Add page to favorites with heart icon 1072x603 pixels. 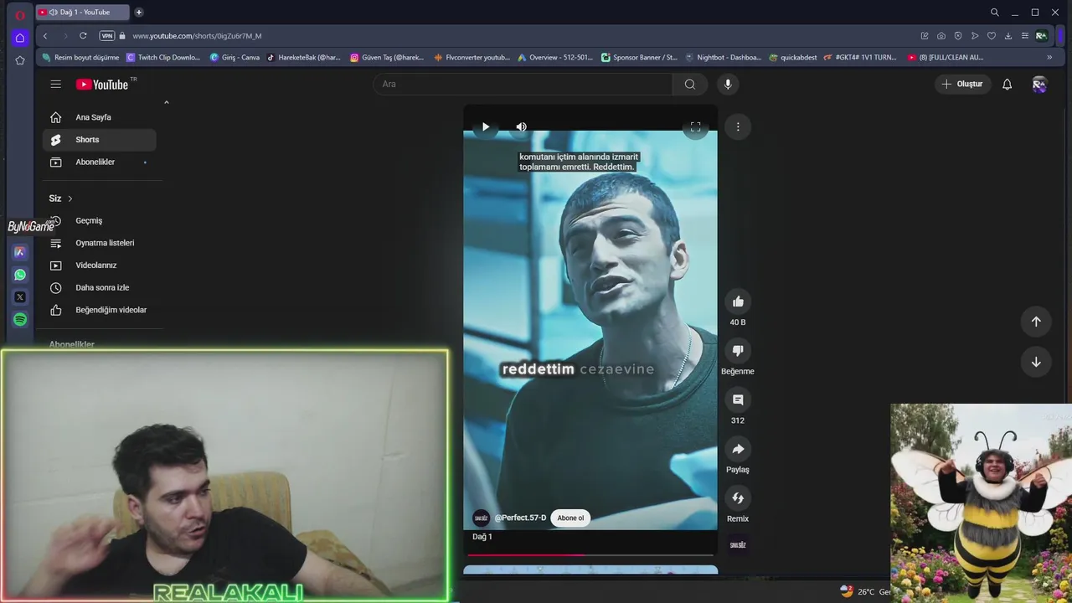click(x=992, y=36)
